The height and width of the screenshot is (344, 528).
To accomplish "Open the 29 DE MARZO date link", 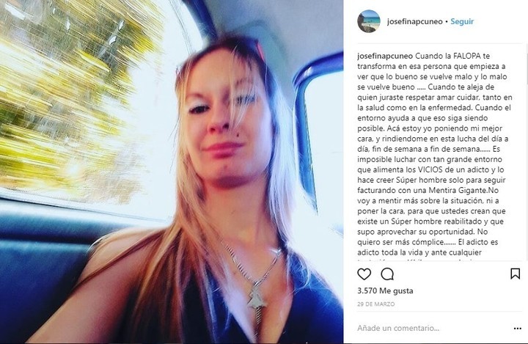I will [x=375, y=304].
